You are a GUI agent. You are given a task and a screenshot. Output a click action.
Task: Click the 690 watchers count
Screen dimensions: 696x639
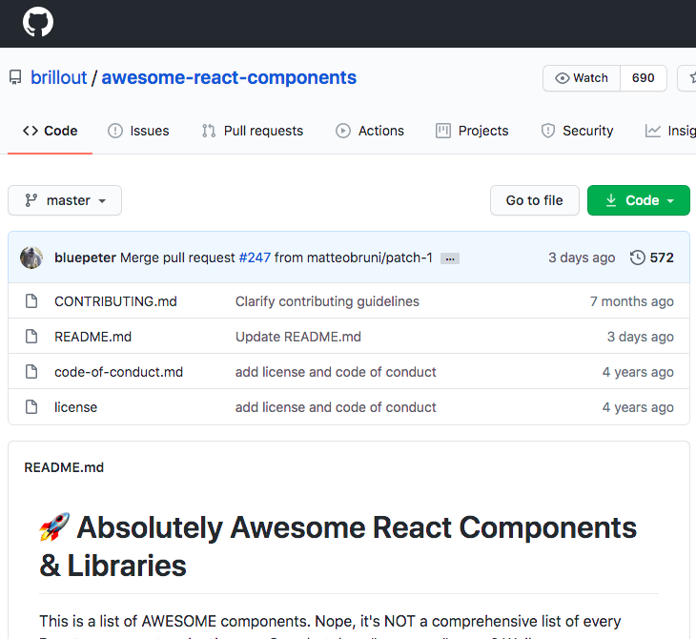click(644, 78)
